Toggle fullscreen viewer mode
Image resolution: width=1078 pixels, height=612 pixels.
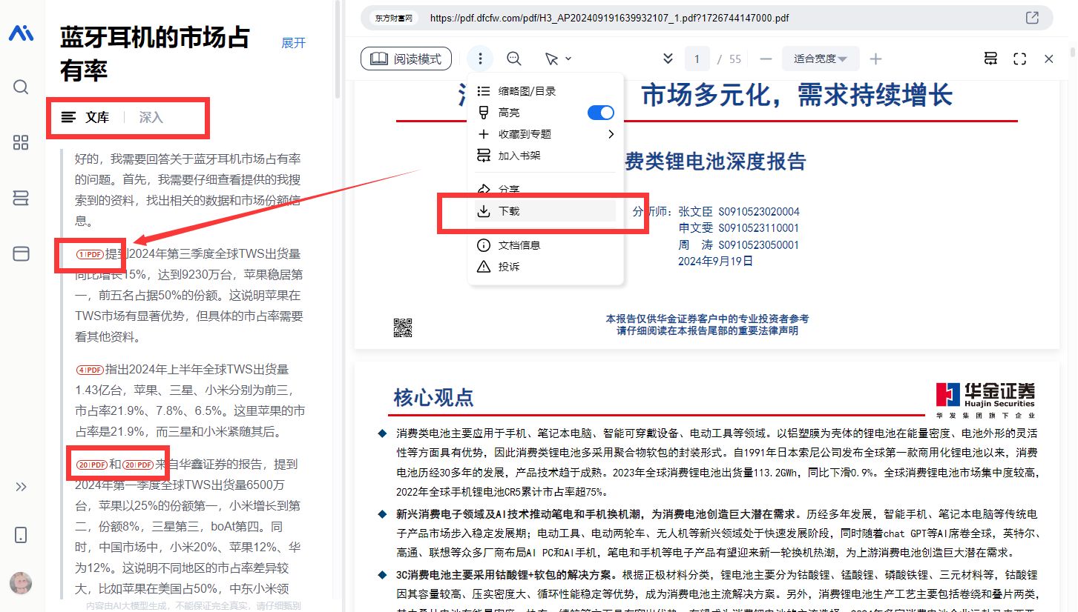point(1020,59)
